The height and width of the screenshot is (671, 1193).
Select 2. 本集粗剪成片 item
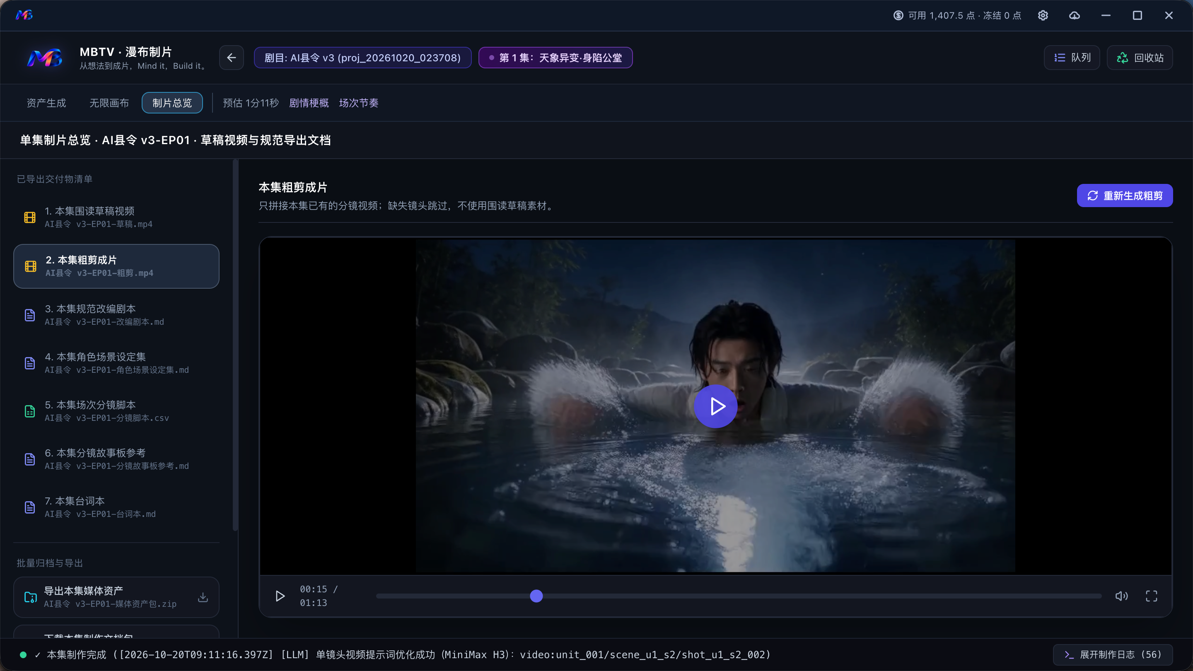click(x=116, y=266)
